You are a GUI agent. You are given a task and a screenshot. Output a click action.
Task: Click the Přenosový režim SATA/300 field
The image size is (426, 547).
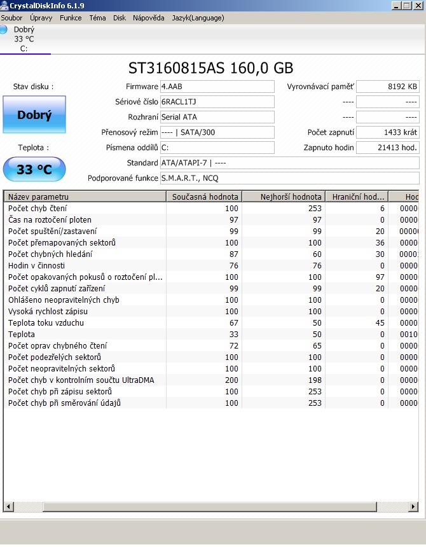tap(217, 132)
